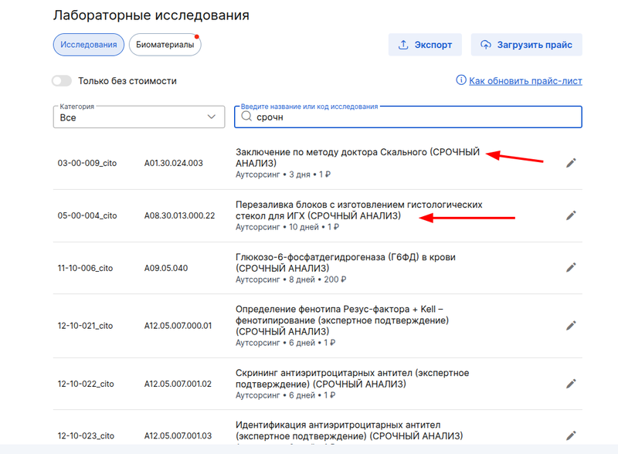
Task: Open the Категория dropdown showing Все
Action: click(138, 117)
